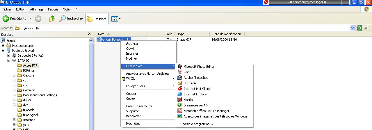Expand the address bar dropdown arrow
Screen dimensions: 372x130
point(353,28)
